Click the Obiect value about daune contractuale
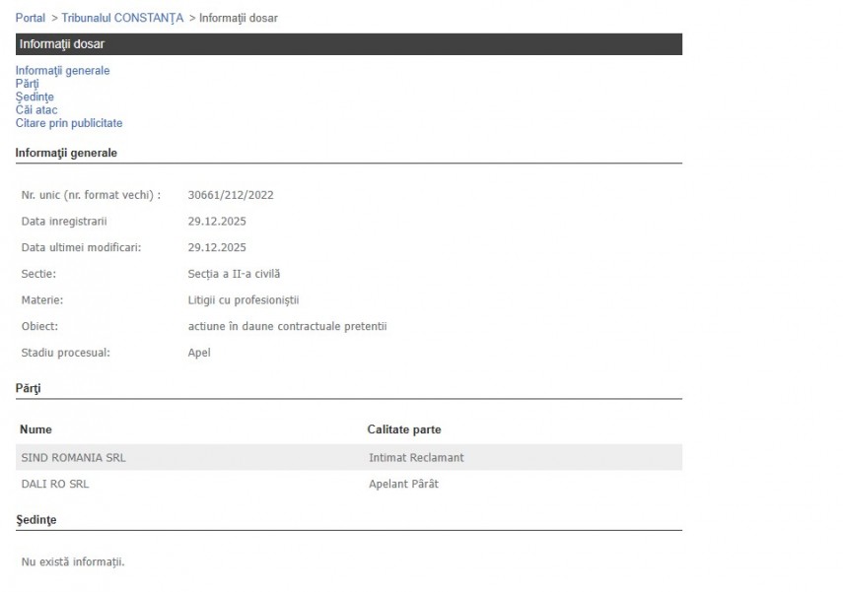 287,326
